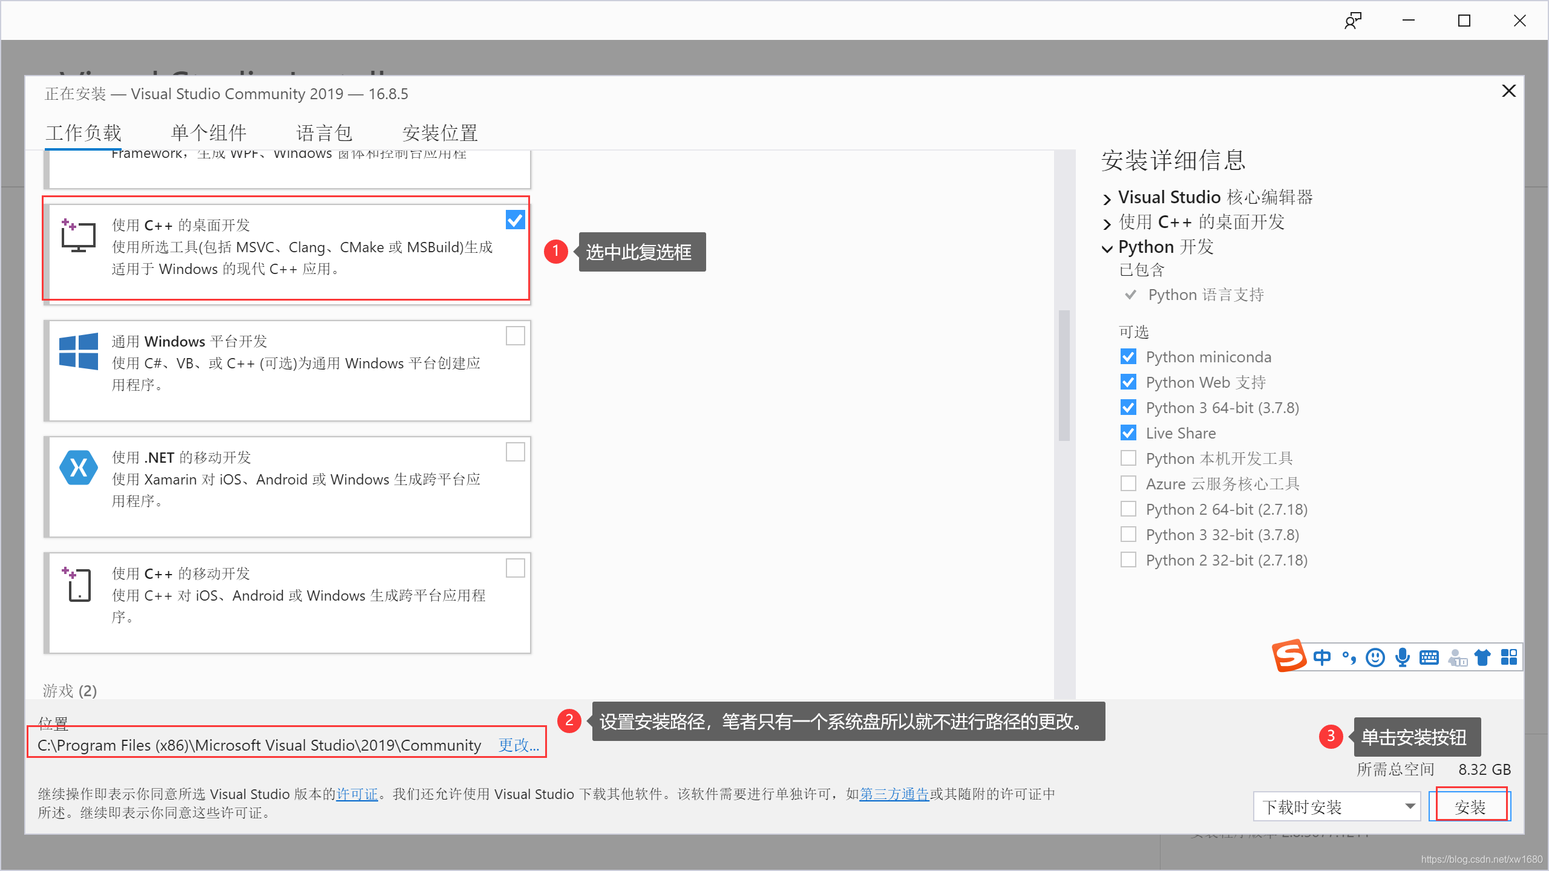Click the 游戏 (2) section heading
Screen dimensions: 1549x871
70,691
